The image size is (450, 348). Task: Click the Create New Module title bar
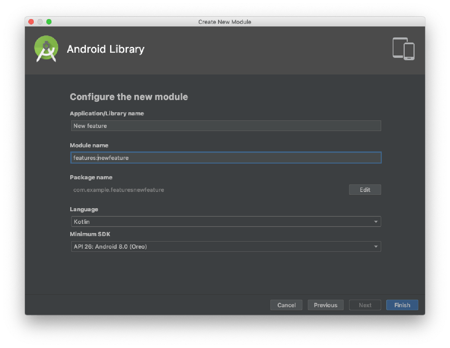point(225,21)
